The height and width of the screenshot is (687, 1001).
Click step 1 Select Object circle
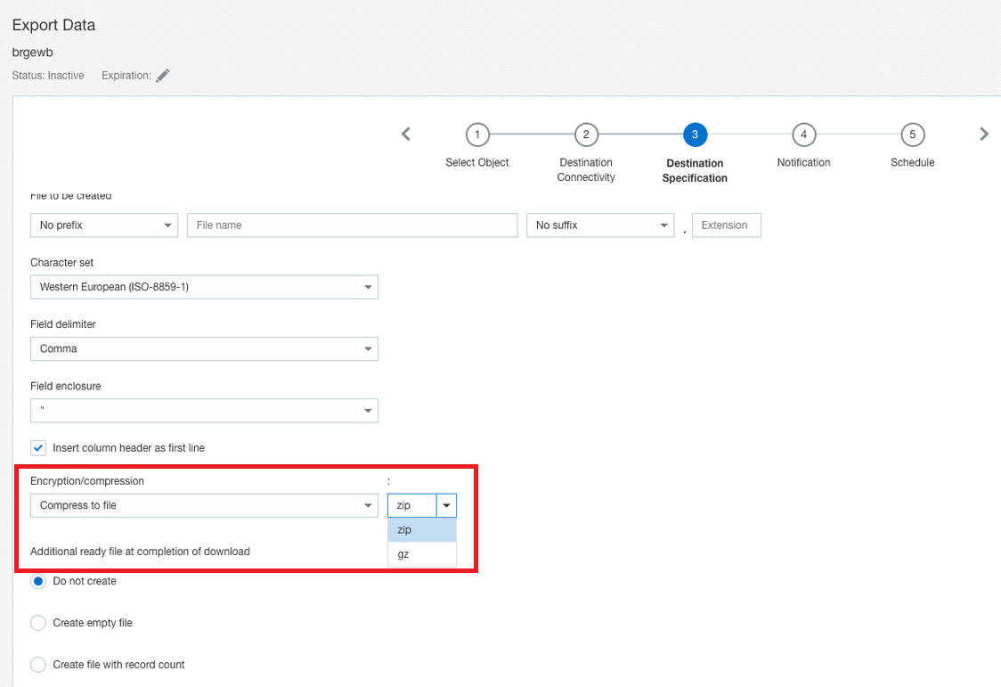(477, 135)
